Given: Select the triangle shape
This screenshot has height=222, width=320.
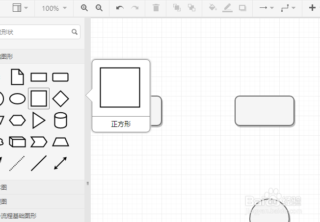Looking at the screenshot, I should tap(39, 120).
